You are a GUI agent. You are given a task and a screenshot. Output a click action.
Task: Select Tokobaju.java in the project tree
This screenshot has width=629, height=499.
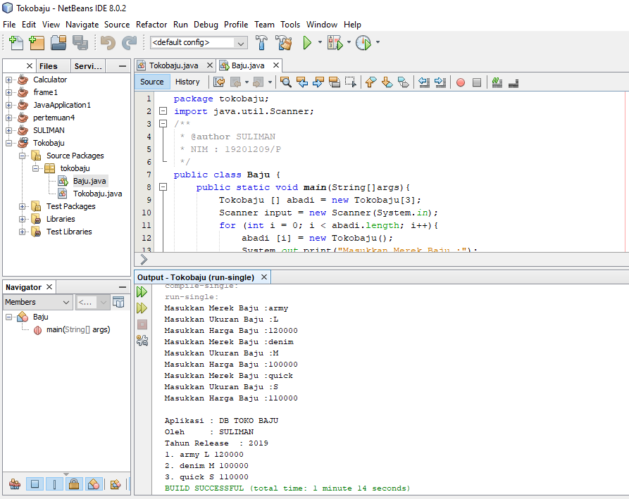click(97, 194)
